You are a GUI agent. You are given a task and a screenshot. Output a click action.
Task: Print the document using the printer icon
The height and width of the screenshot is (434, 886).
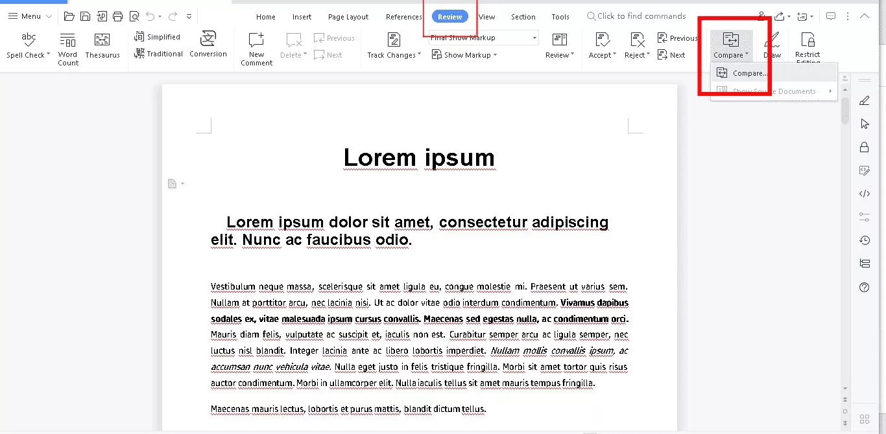pyautogui.click(x=117, y=16)
